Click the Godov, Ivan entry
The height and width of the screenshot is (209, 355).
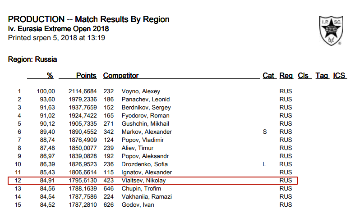pyautogui.click(x=138, y=205)
